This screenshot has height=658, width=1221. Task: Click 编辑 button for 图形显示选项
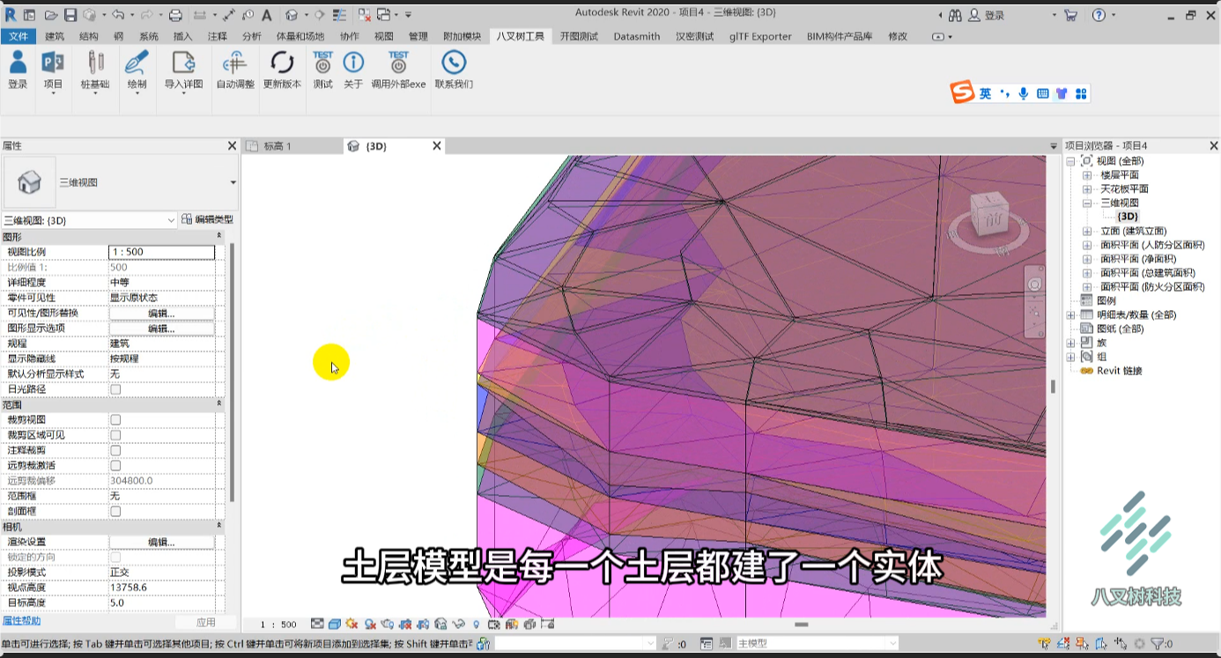click(161, 329)
